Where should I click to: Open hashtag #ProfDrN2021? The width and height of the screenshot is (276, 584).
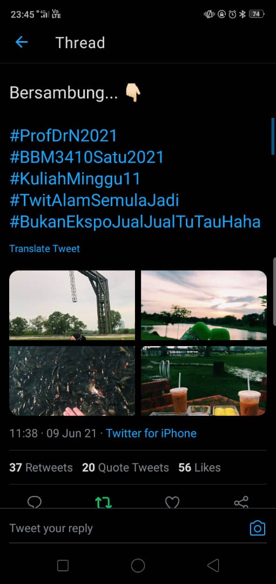(63, 136)
